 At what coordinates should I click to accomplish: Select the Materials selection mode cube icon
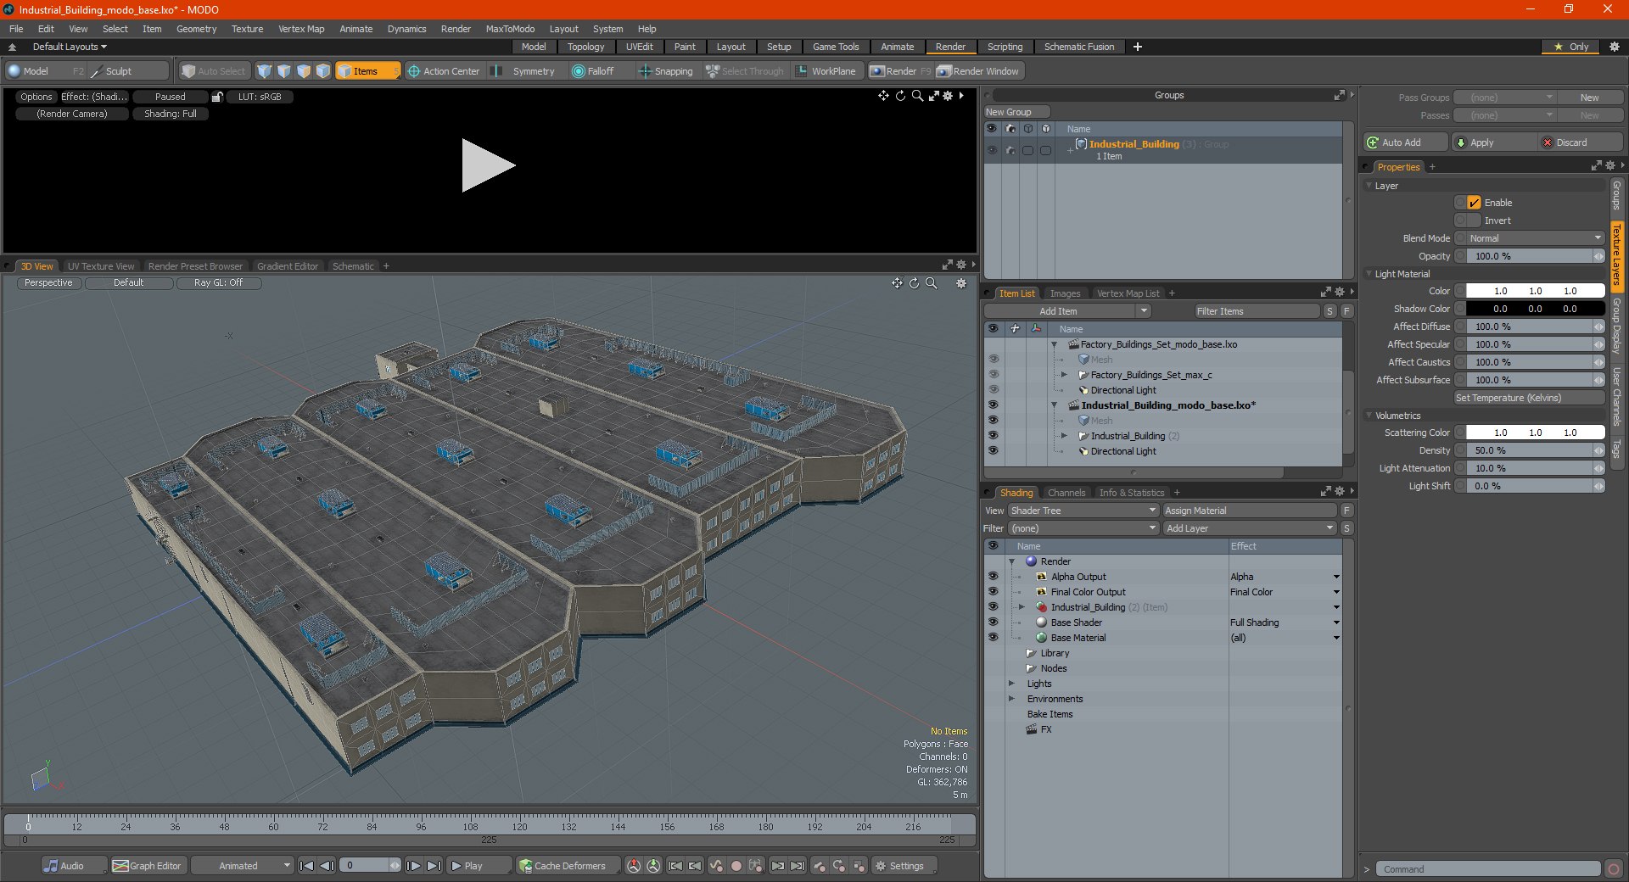coord(323,71)
